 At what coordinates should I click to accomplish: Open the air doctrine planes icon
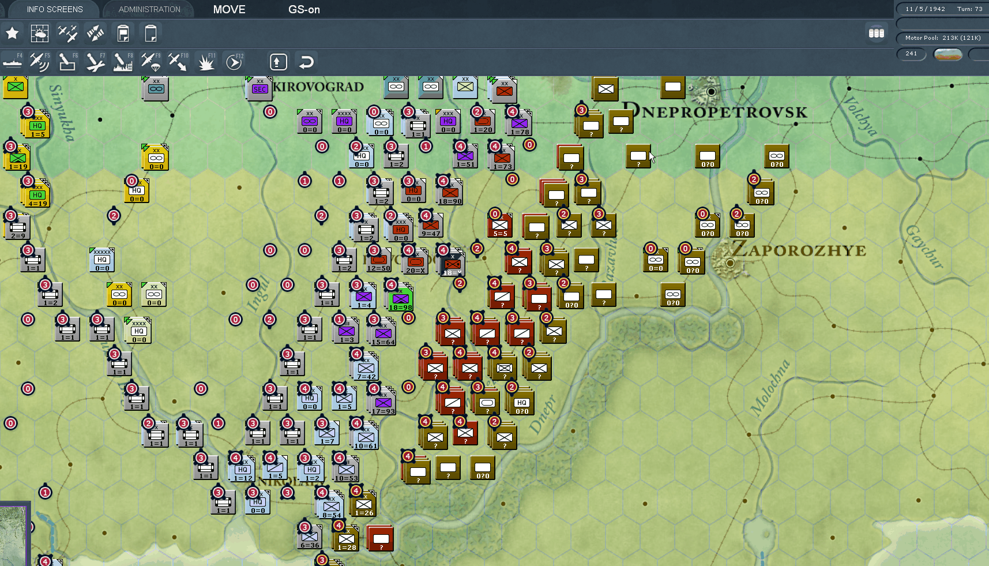pos(67,33)
